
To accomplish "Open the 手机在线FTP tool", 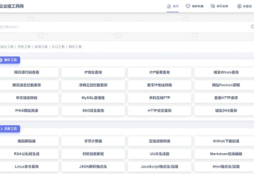I will pyautogui.click(x=160, y=98).
